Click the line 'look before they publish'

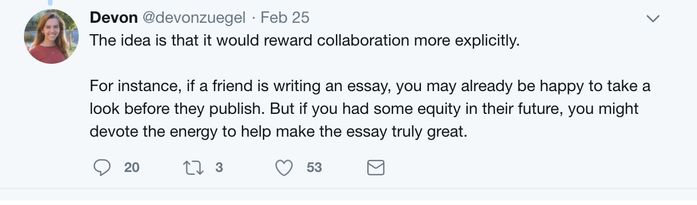point(364,108)
